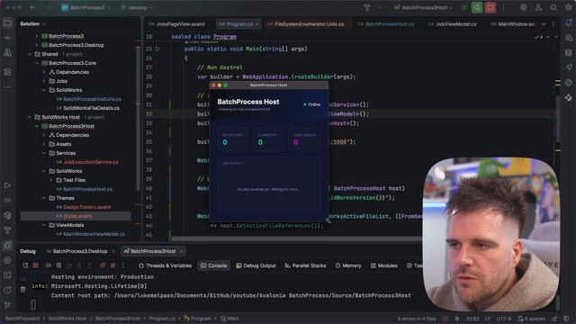Open the Debug Output tab

[256, 265]
